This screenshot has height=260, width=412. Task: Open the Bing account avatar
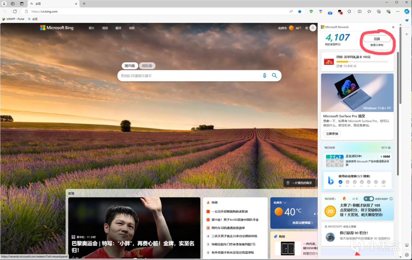pyautogui.click(x=313, y=28)
